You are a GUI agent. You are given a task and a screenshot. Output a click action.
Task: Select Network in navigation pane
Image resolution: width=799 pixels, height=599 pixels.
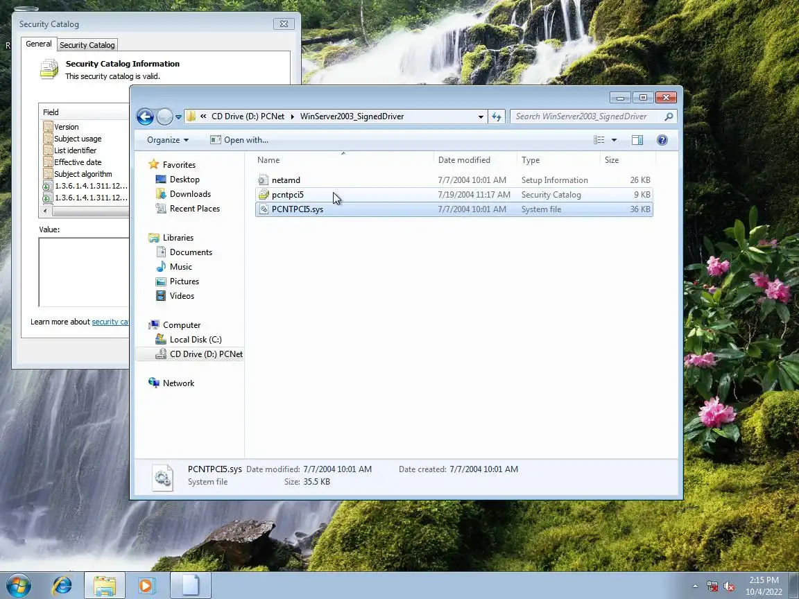[x=178, y=383]
